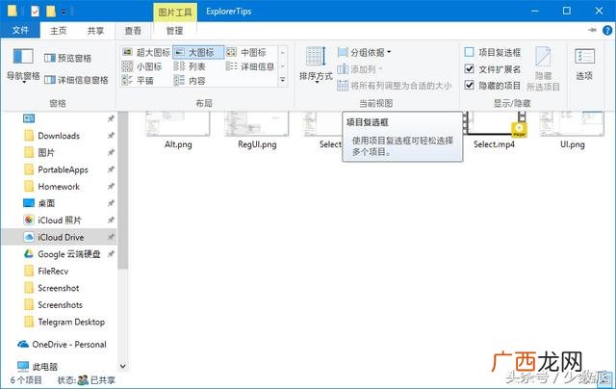Switch to the View (查看) tab

[133, 31]
